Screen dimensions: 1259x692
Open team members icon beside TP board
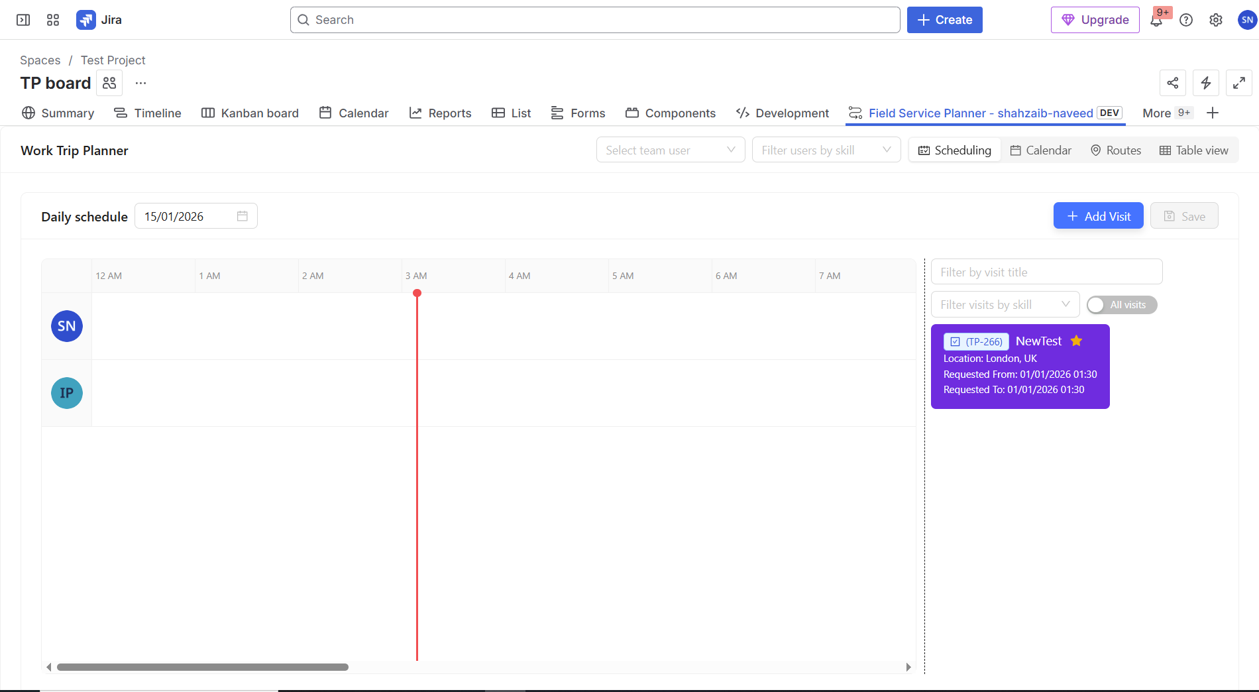pyautogui.click(x=109, y=83)
